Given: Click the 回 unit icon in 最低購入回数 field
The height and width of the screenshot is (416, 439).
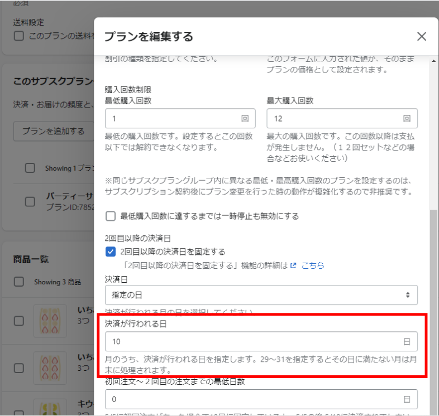Looking at the screenshot, I should click(x=245, y=119).
